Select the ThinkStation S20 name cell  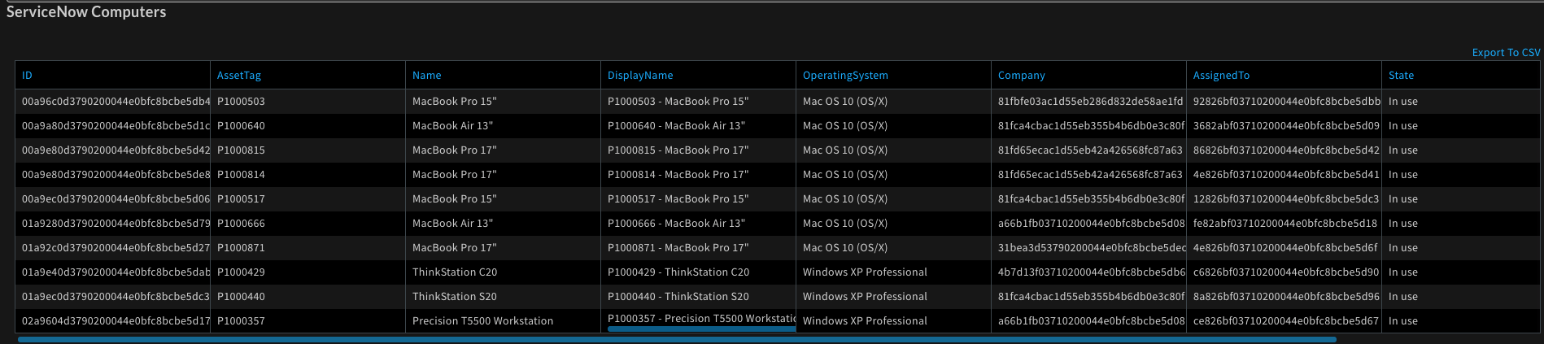(454, 297)
